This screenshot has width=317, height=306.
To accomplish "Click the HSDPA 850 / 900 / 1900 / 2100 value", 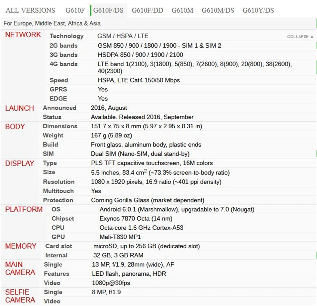I will pyautogui.click(x=141, y=55).
